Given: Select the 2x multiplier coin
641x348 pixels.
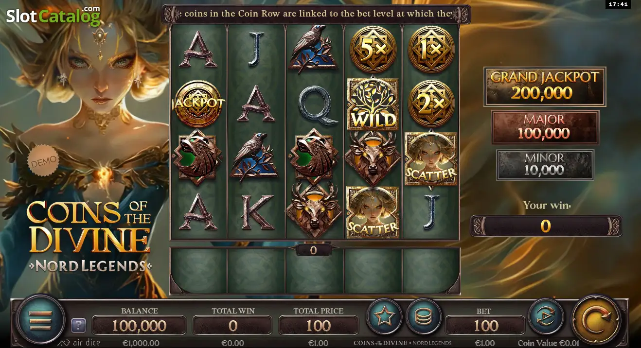Looking at the screenshot, I should click(x=431, y=104).
